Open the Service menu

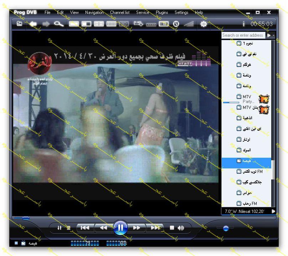pyautogui.click(x=143, y=12)
